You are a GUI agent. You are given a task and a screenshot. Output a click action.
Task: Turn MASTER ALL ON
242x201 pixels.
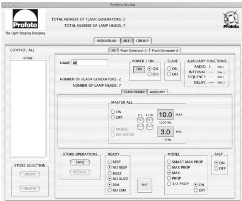113,112
